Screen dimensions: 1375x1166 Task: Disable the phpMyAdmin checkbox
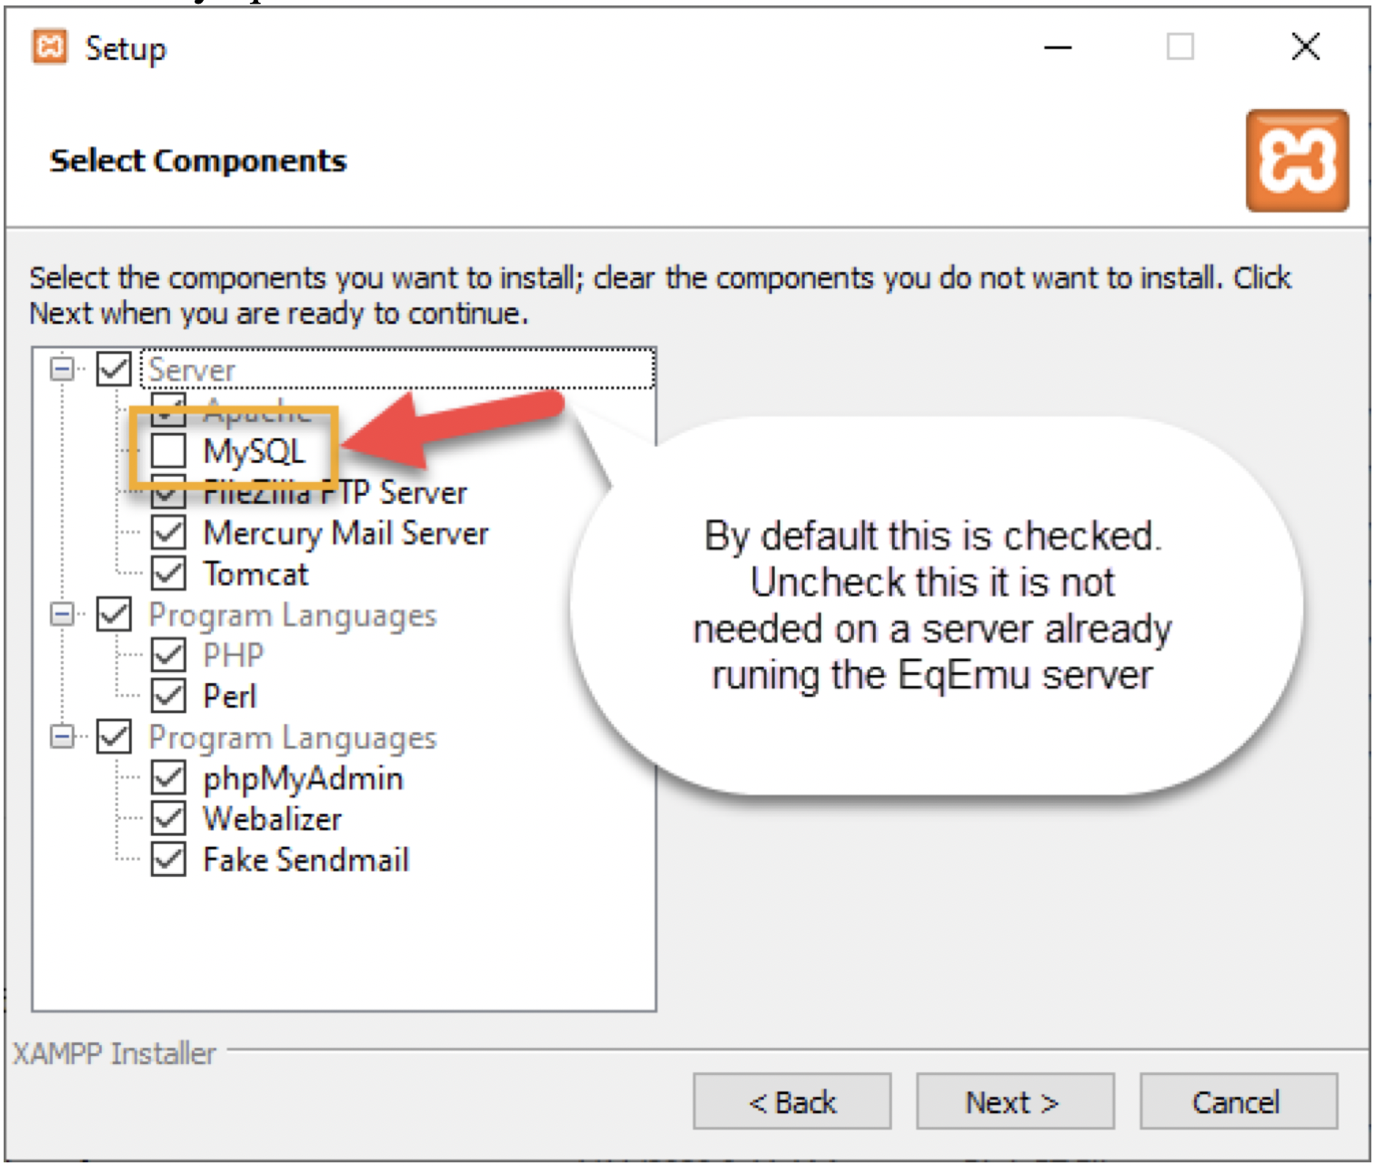[168, 778]
